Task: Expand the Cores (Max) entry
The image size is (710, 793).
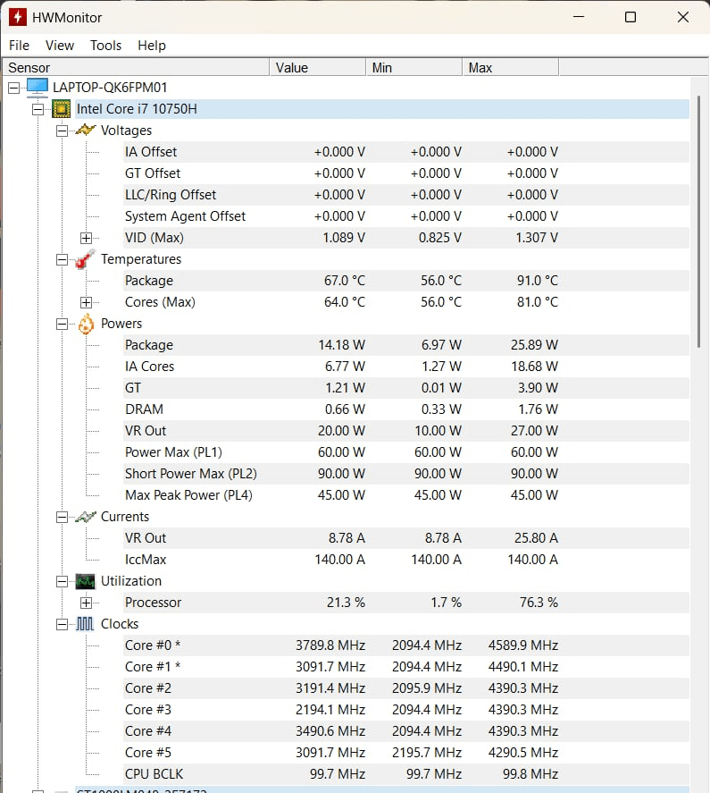Action: 87,301
